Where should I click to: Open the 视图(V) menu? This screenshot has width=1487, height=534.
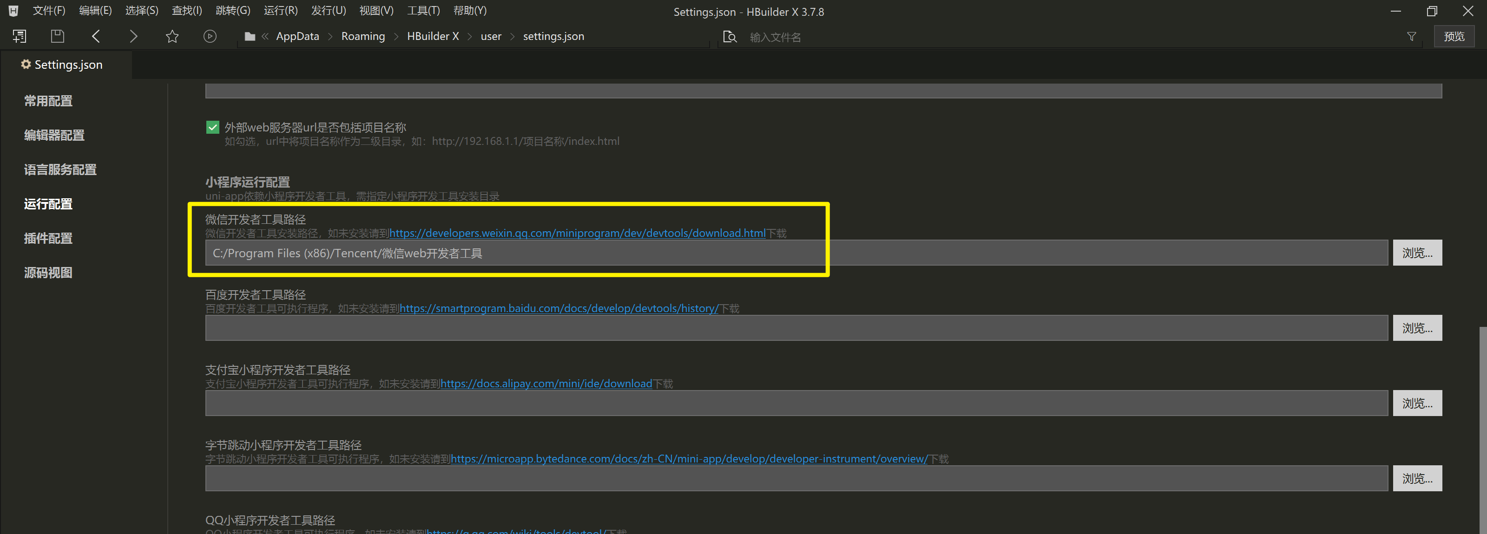coord(376,10)
